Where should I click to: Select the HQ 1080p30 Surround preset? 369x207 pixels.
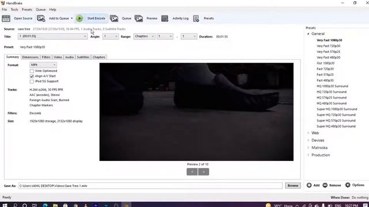point(332,86)
